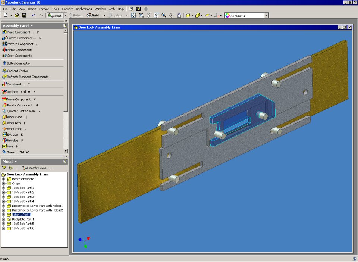Image resolution: width=358 pixels, height=262 pixels.
Task: Open the Applications menu
Action: click(x=84, y=9)
